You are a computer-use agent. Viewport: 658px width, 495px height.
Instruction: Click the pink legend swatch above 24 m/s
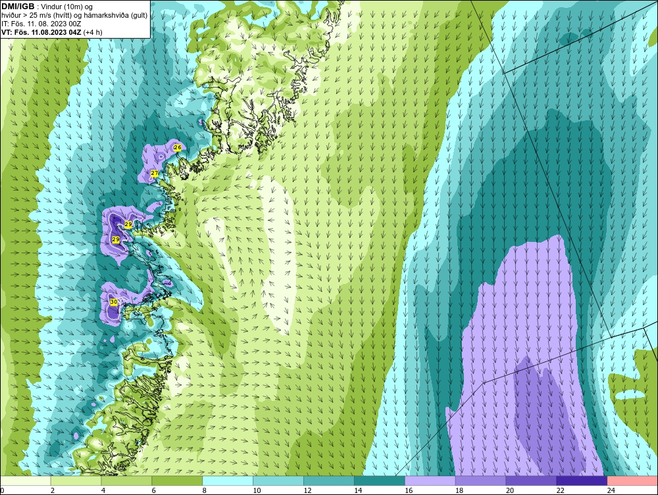point(632,481)
